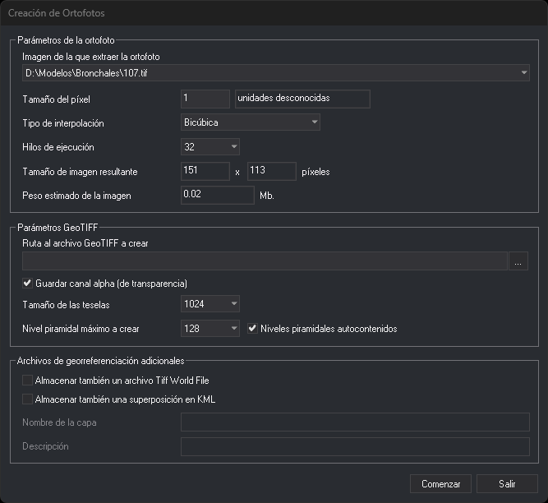Open the browse ellipsis button for GeoTIFF path
Image resolution: width=548 pixels, height=503 pixels.
click(x=518, y=261)
